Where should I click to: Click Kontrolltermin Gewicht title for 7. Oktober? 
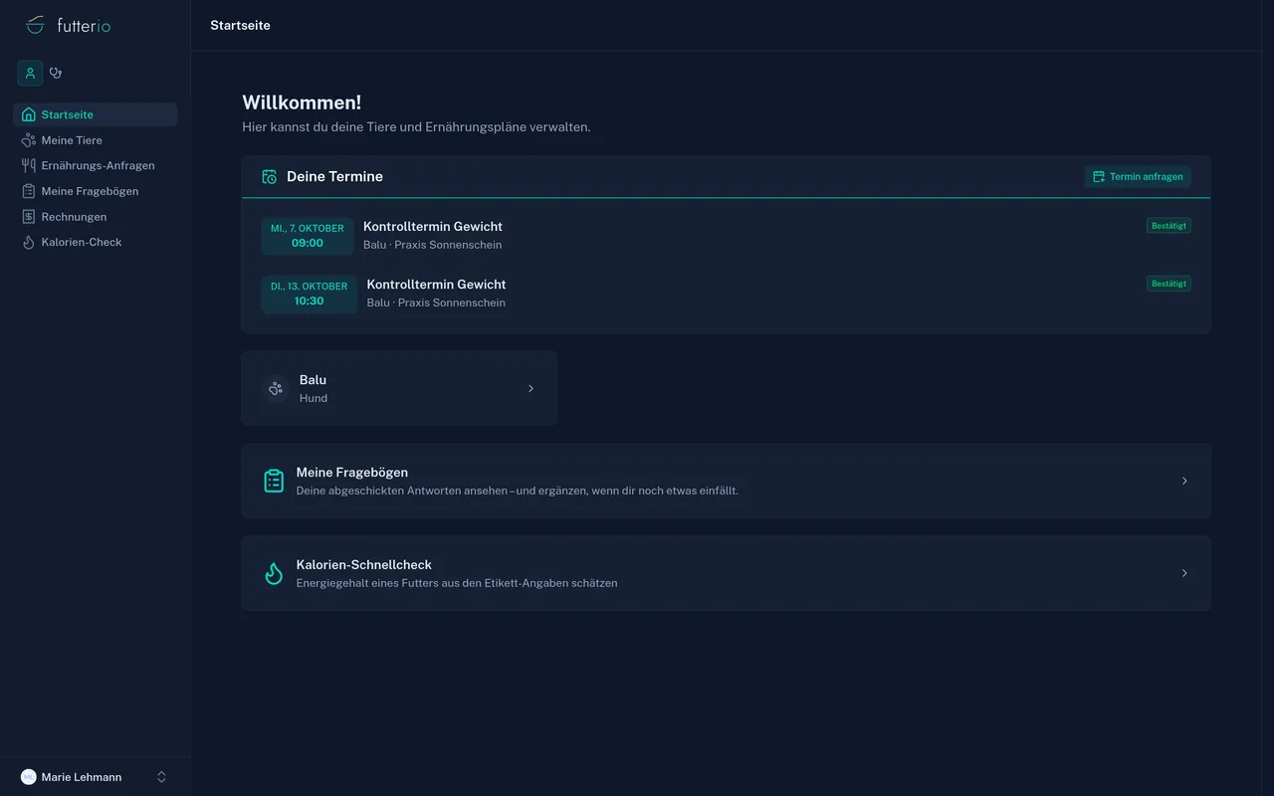click(x=433, y=227)
